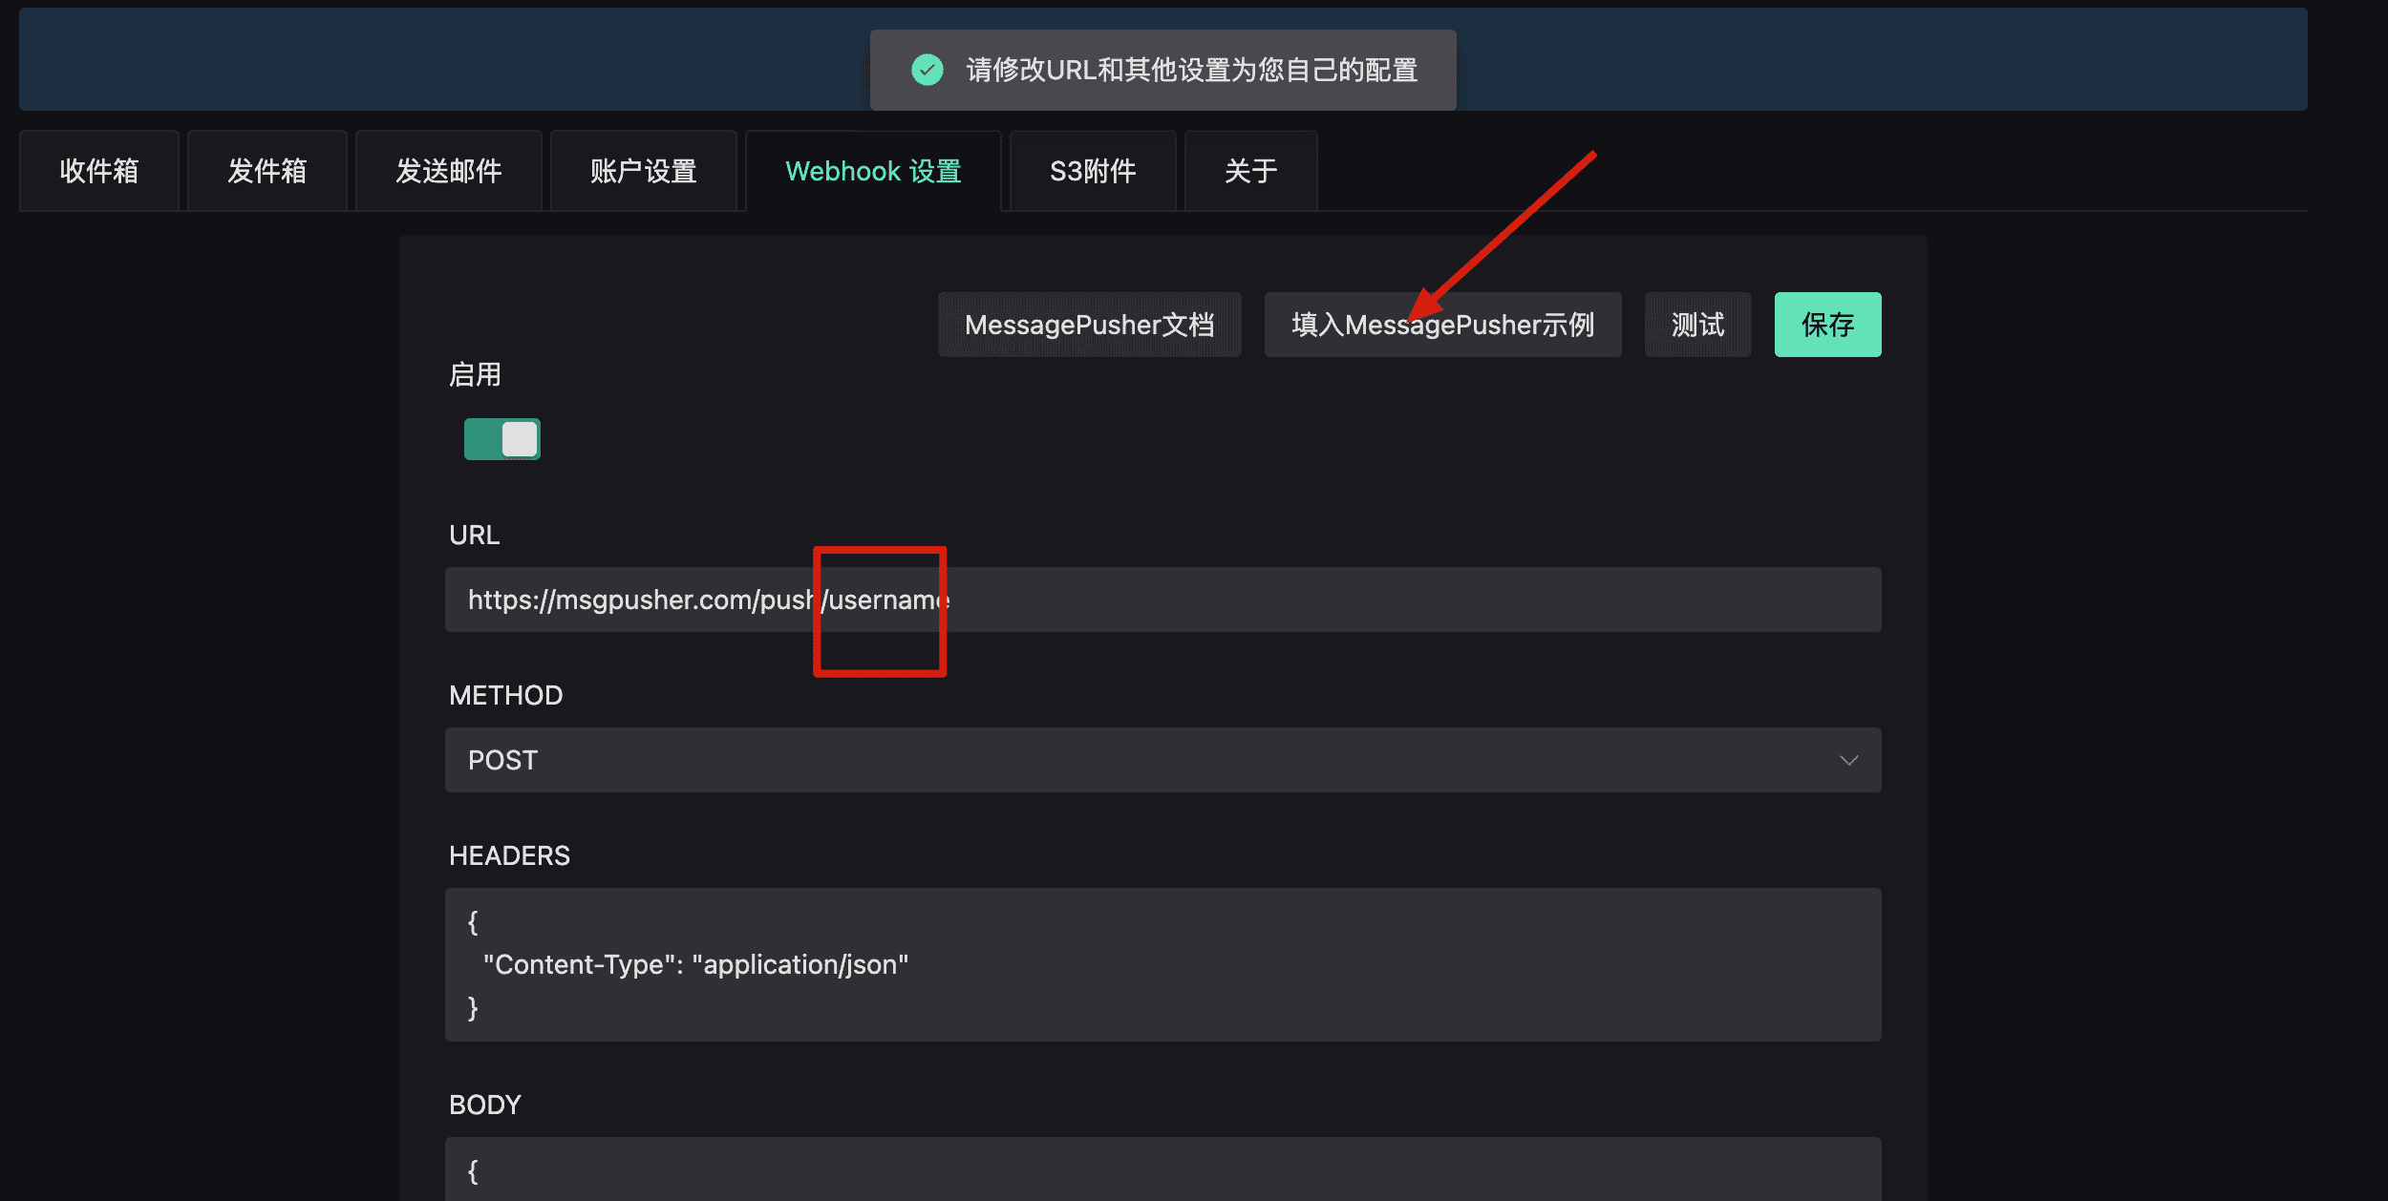Click the 请修改URL notification message

click(x=1190, y=69)
